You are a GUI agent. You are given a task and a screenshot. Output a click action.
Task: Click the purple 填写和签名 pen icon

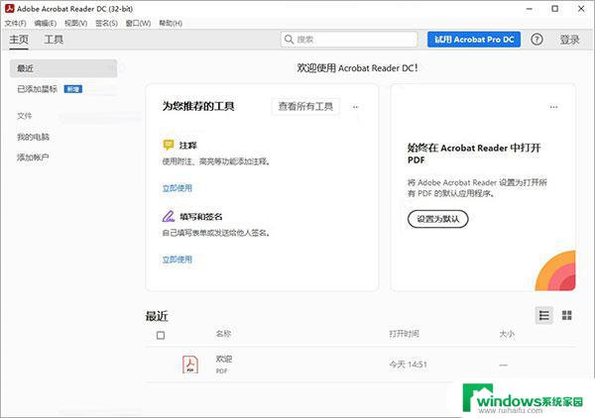tap(169, 216)
